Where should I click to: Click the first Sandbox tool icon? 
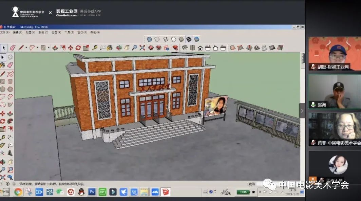tap(232, 48)
